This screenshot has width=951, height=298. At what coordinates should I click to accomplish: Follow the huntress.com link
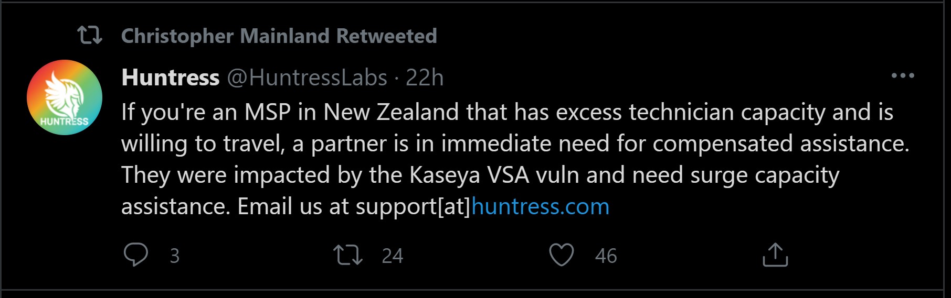pos(541,206)
